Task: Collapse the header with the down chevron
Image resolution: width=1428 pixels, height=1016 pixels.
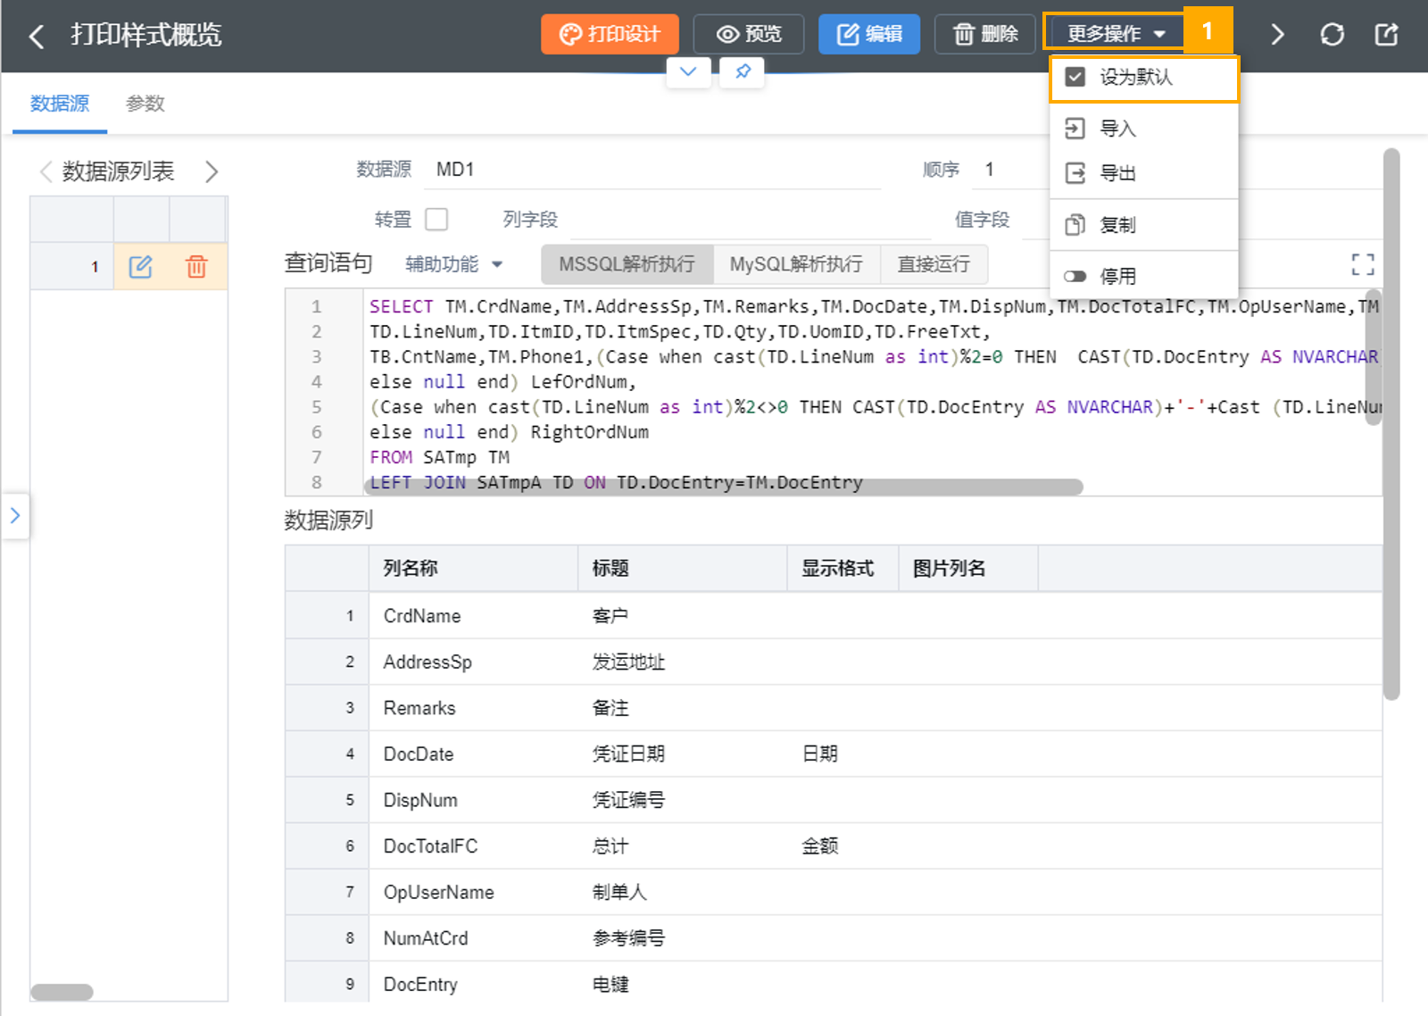Action: (688, 71)
